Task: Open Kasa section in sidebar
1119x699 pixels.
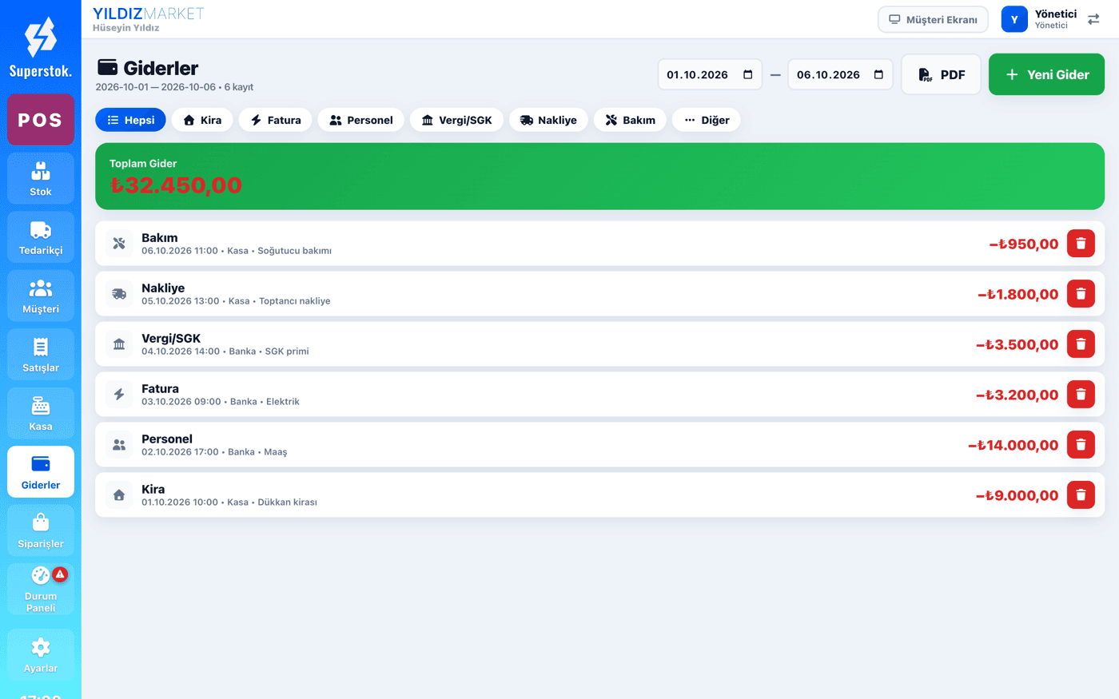Action: pyautogui.click(x=41, y=413)
